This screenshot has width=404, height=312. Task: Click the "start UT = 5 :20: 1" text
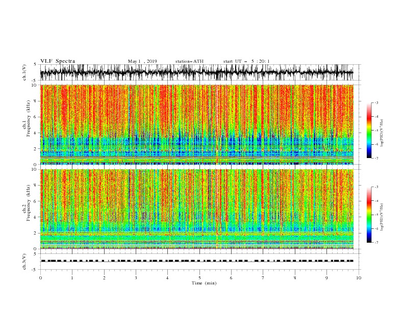[246, 61]
